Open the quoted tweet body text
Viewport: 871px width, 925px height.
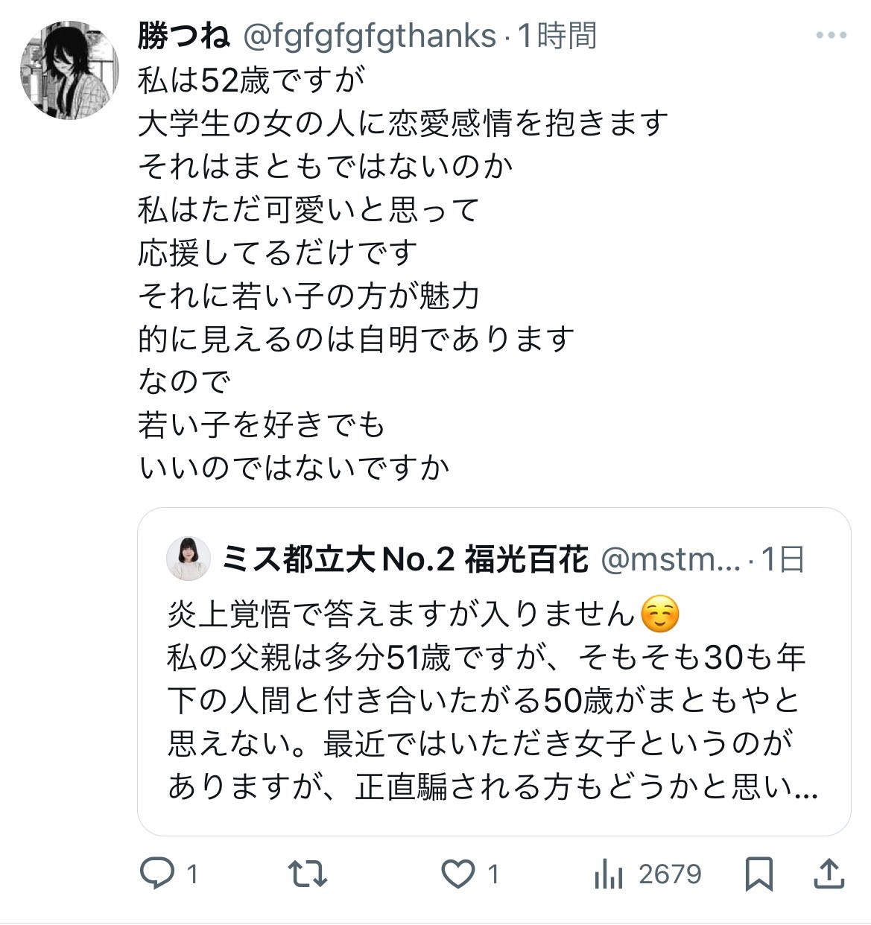(492, 701)
